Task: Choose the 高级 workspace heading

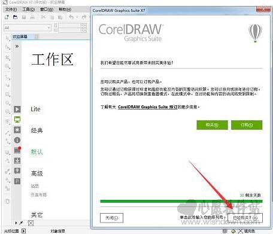Action: click(37, 173)
